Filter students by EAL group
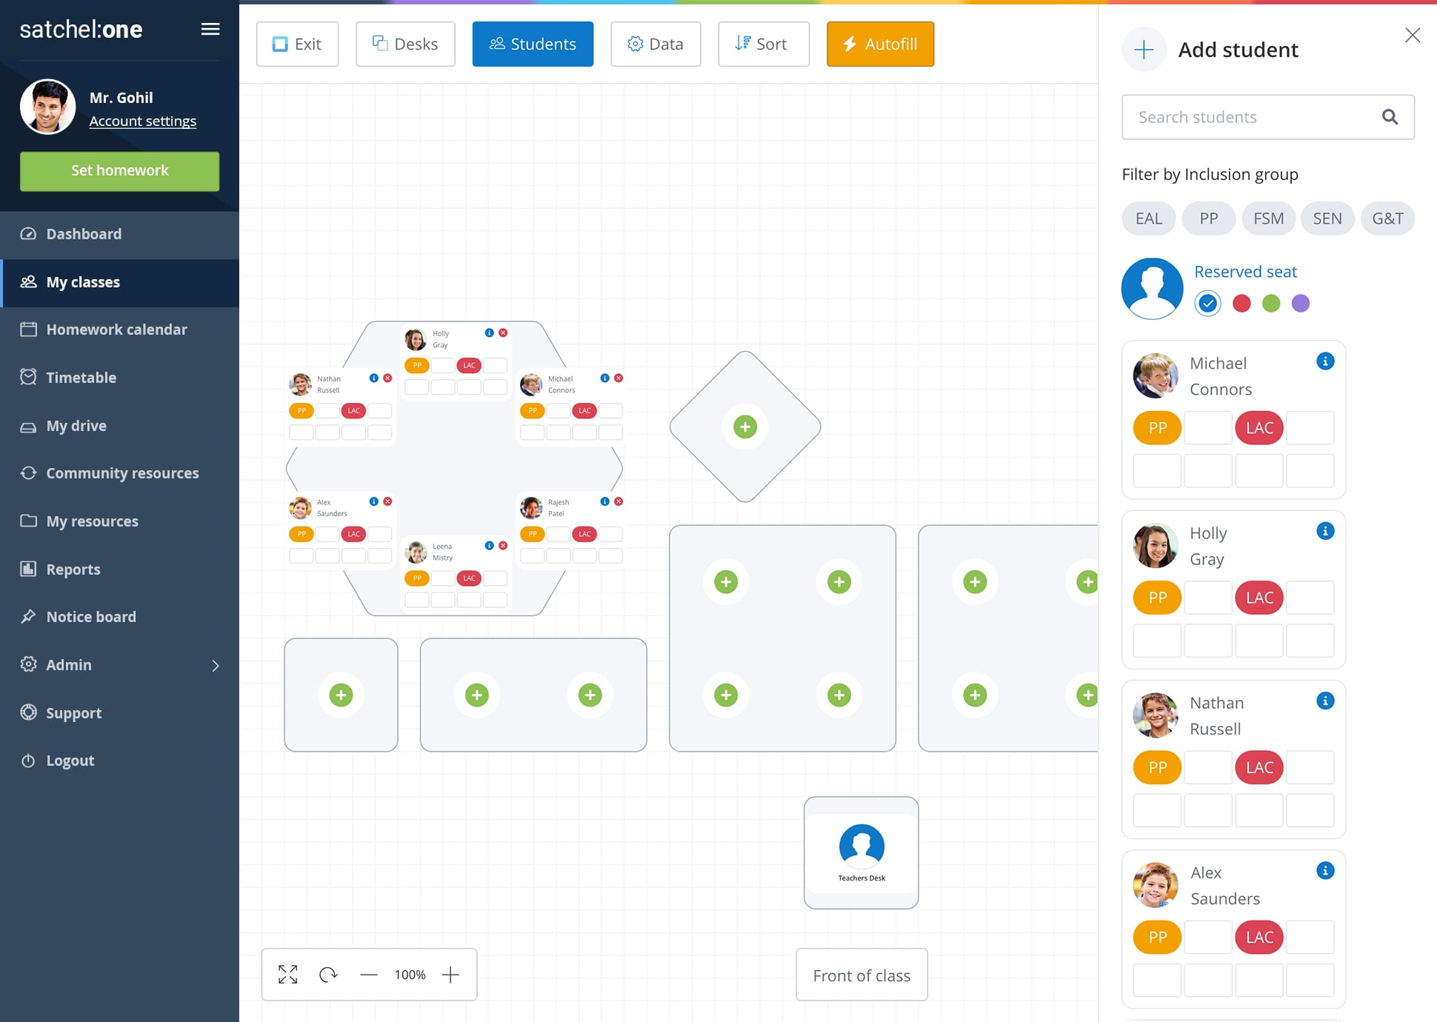 point(1148,218)
